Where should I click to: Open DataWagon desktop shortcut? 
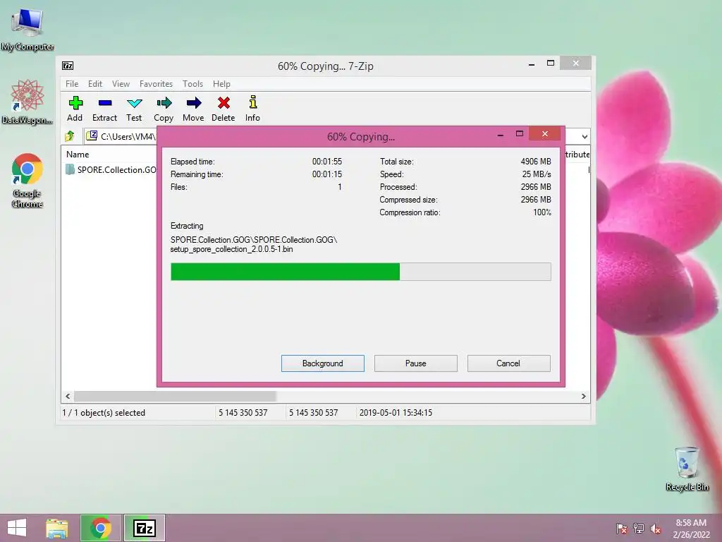click(27, 102)
